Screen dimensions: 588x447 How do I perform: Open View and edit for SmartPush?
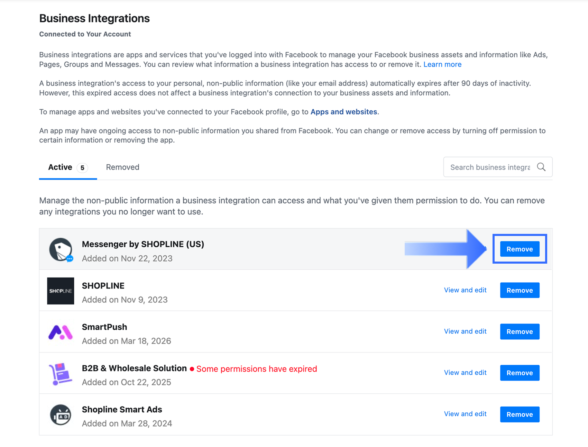(x=465, y=331)
